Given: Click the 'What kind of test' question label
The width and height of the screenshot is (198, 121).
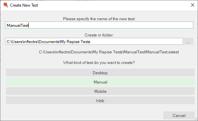Looking at the screenshot, I should point(99,63).
